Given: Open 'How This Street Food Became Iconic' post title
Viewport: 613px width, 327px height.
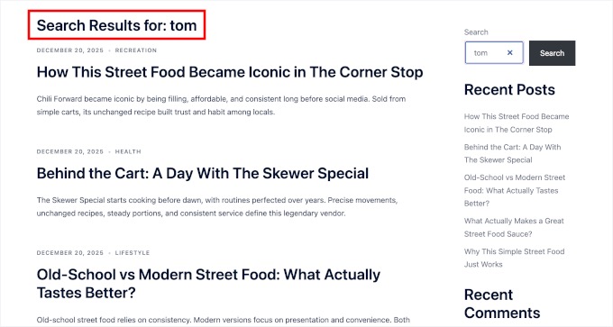Looking at the screenshot, I should coord(230,72).
